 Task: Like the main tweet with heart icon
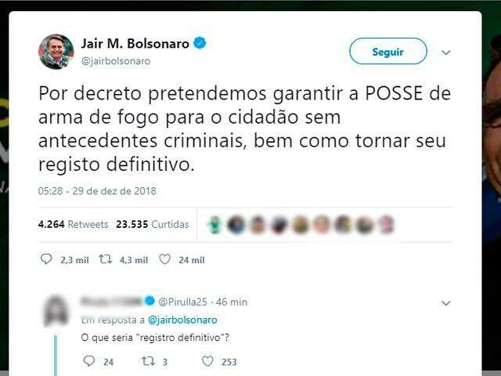[x=165, y=259]
